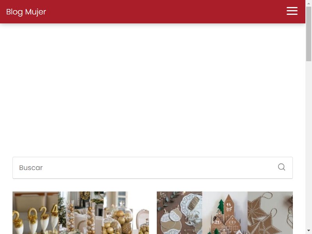The image size is (312, 234).
Task: Click the blank banner area above search
Action: [152, 90]
